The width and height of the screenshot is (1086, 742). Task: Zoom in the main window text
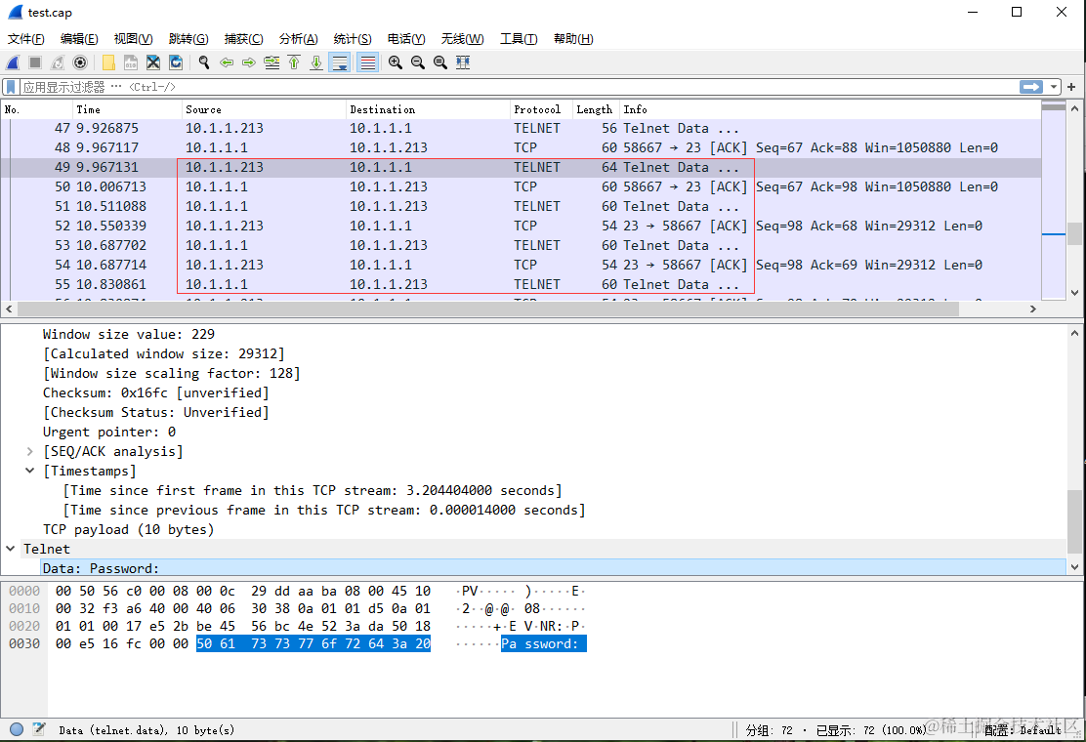(396, 63)
